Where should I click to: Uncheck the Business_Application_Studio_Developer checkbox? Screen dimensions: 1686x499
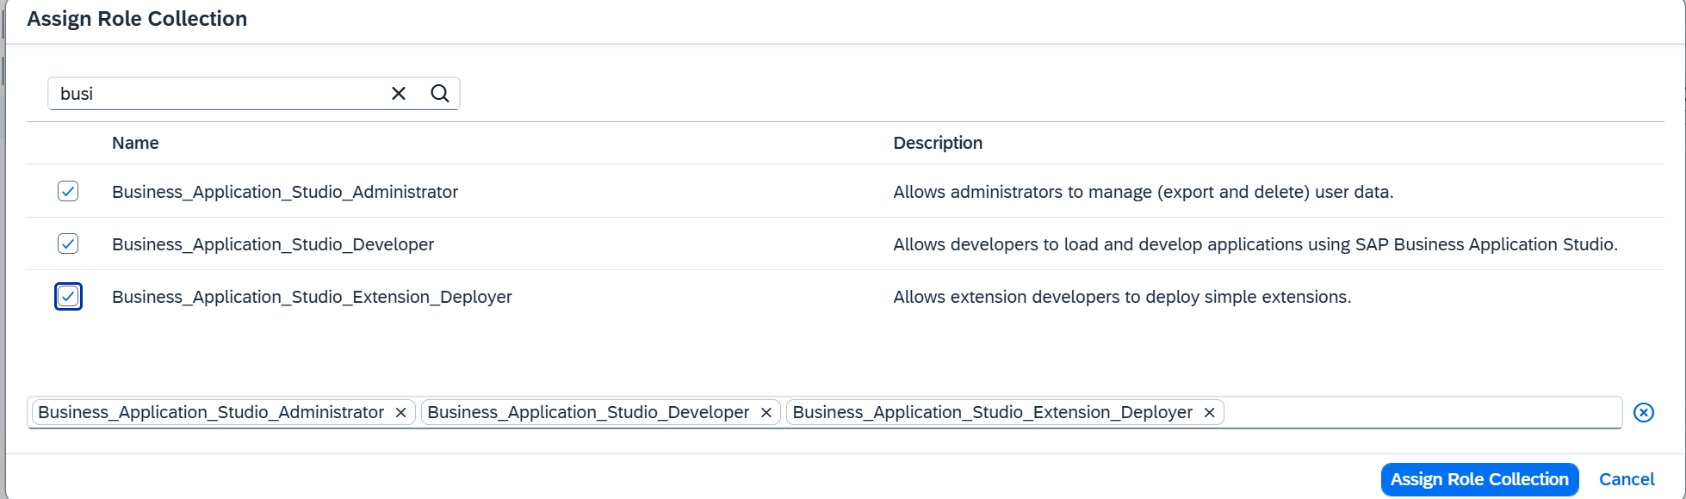68,243
